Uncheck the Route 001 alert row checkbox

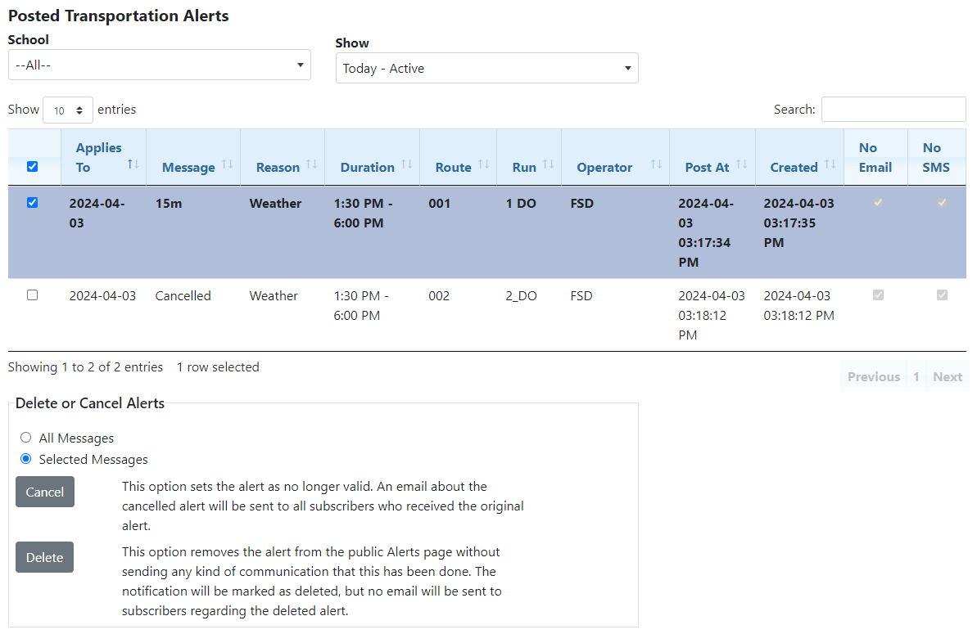(x=33, y=203)
